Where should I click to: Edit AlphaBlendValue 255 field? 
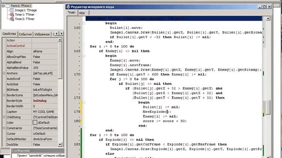pyautogui.click(x=45, y=68)
